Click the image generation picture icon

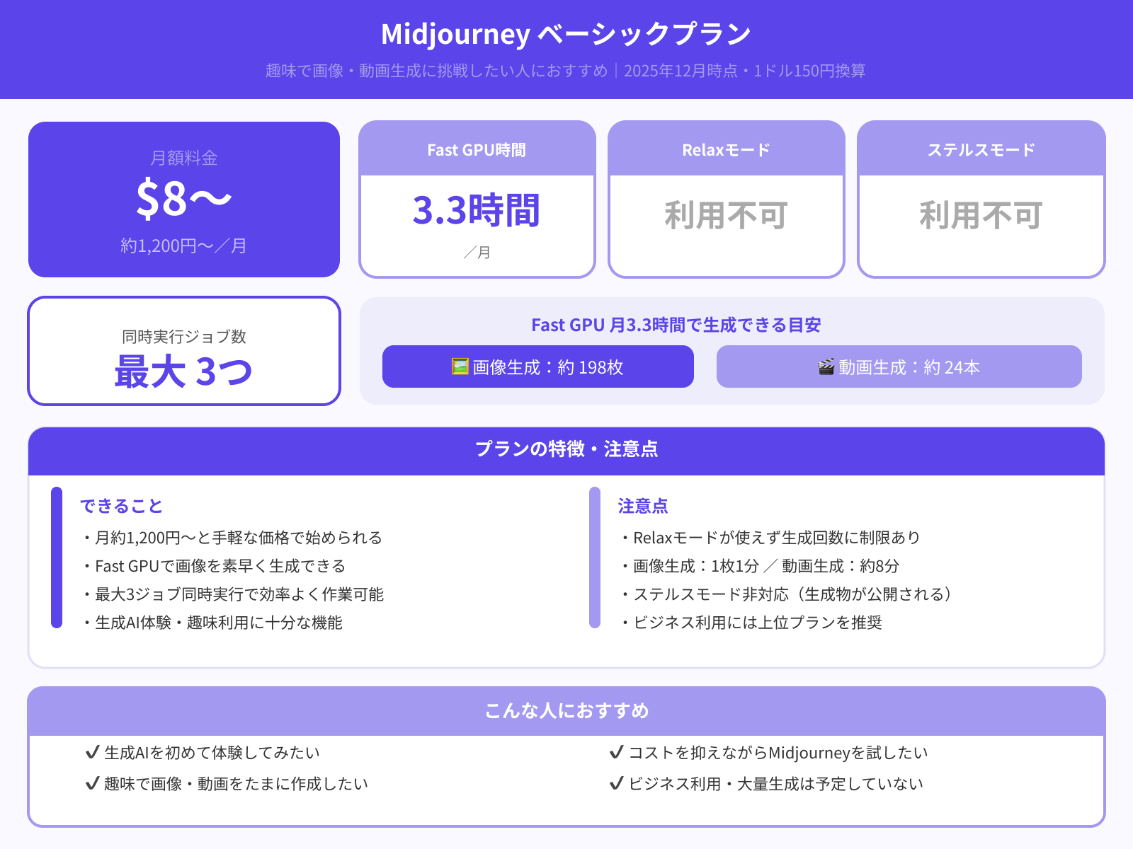461,366
